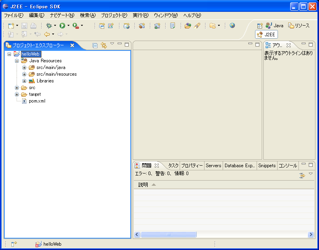319x250 pixels.
Task: Click the back navigation yellow arrow
Action: pyautogui.click(x=47, y=34)
